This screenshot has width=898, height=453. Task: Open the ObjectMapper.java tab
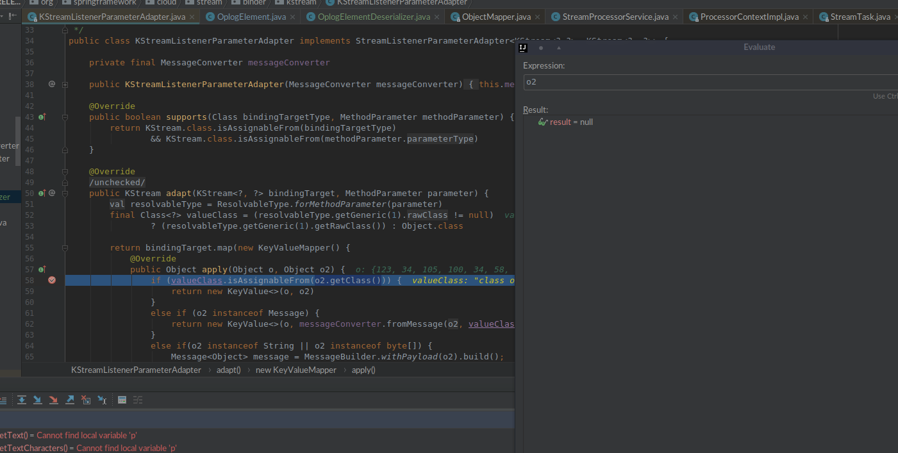pos(496,17)
